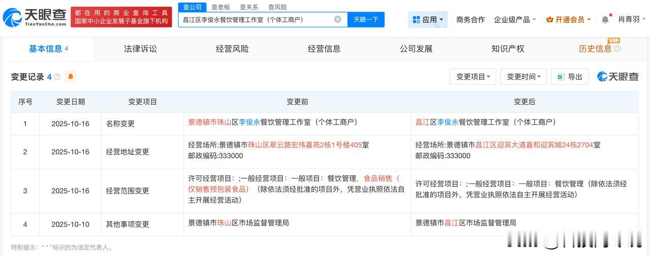Click the 天眼一下 search button
Image resolution: width=650 pixels, height=256 pixels.
(366, 19)
